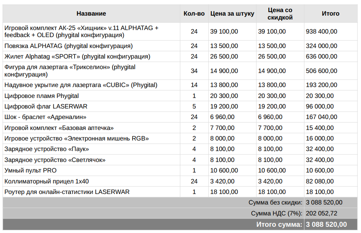Click the "Итого сумма:" label
361x233 pixels.
click(x=279, y=224)
